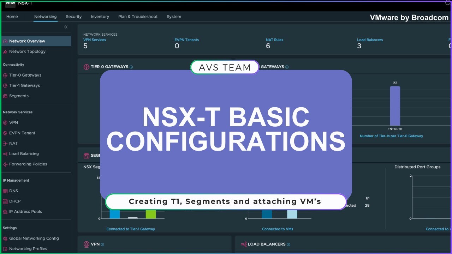
Task: Click the gateway icon beside TIER-0 GATEWAYS title
Action: click(86, 67)
